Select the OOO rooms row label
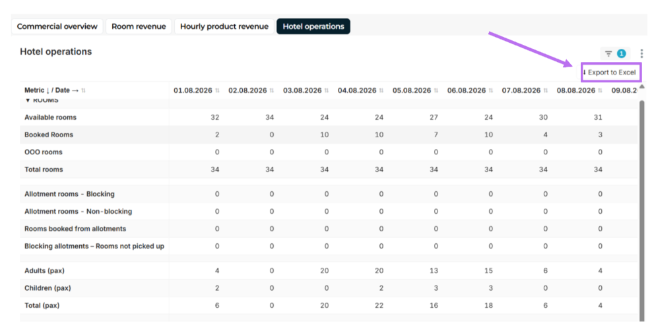The height and width of the screenshot is (331, 652). click(x=44, y=152)
